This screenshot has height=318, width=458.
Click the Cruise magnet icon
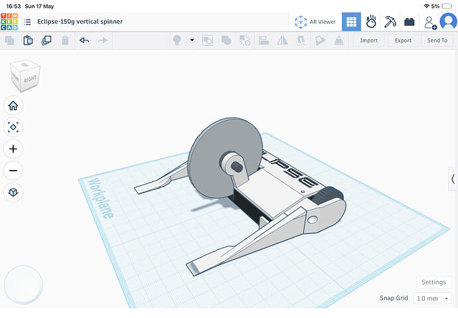301,40
